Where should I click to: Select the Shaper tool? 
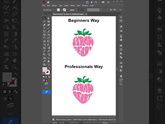(x=44, y=35)
